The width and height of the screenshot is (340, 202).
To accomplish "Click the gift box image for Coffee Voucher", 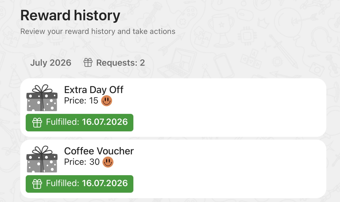I will click(42, 159).
